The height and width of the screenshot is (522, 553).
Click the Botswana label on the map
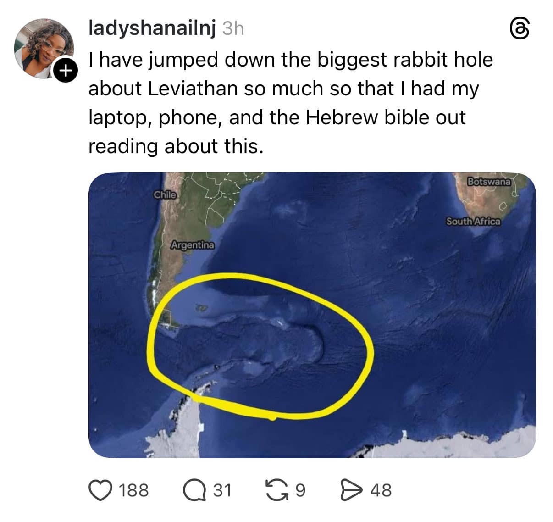click(489, 182)
